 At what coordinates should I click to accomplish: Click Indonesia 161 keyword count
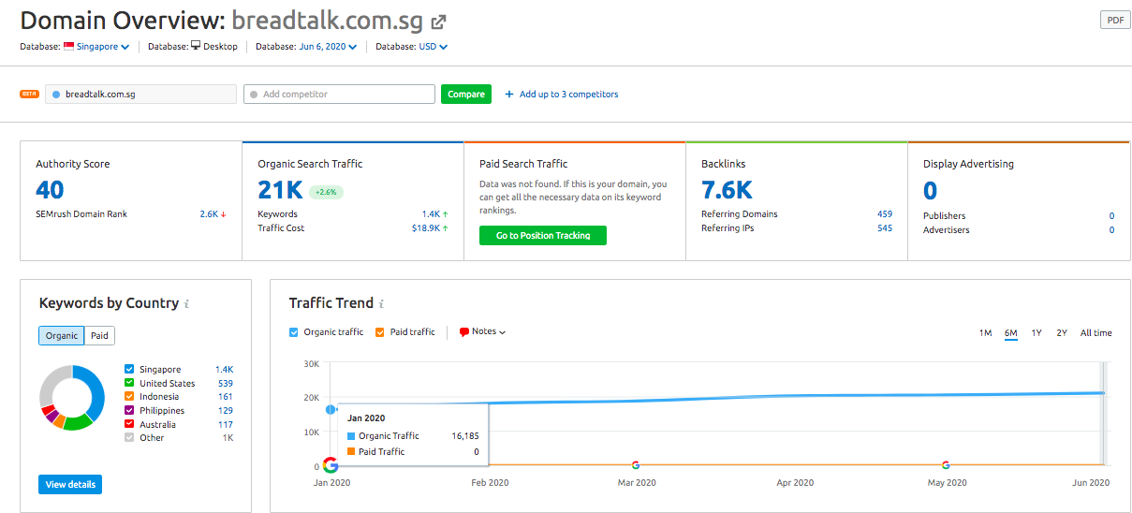pos(226,397)
